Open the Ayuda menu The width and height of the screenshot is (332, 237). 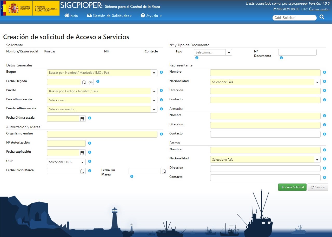[151, 16]
